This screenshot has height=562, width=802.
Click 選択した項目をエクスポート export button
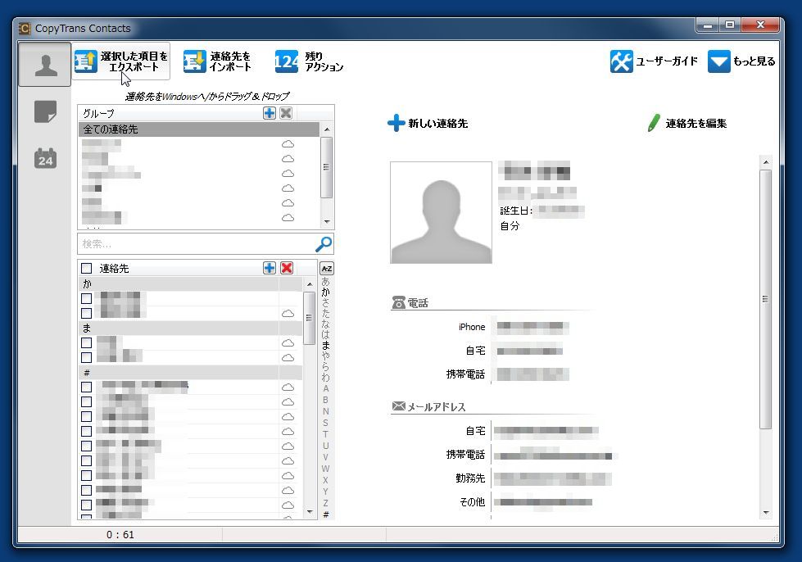click(120, 61)
